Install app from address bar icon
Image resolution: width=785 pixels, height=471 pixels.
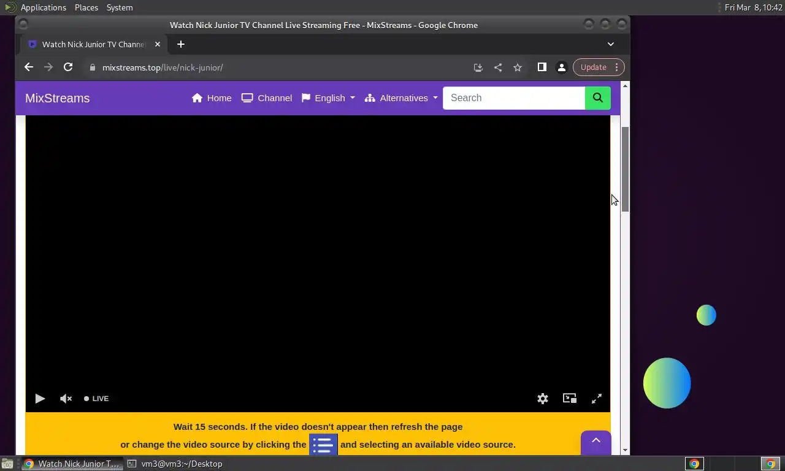pyautogui.click(x=478, y=67)
